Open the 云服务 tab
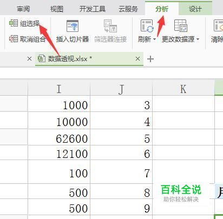Image resolution: width=223 pixels, height=219 pixels. (128, 9)
